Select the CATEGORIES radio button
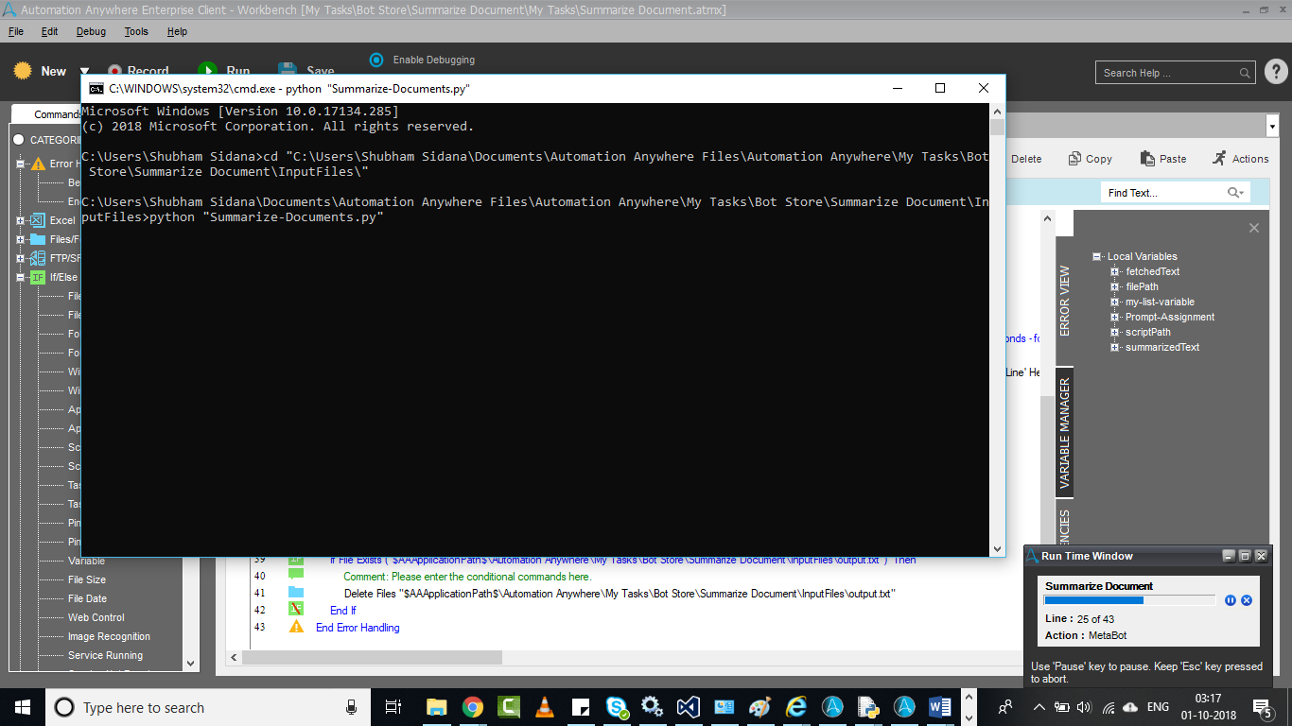1292x726 pixels. pos(18,140)
